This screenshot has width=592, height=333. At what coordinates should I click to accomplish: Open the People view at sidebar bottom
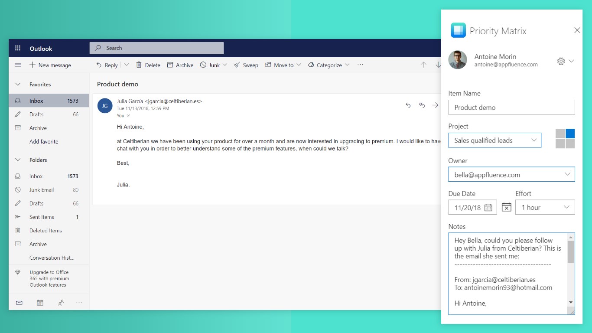61,303
